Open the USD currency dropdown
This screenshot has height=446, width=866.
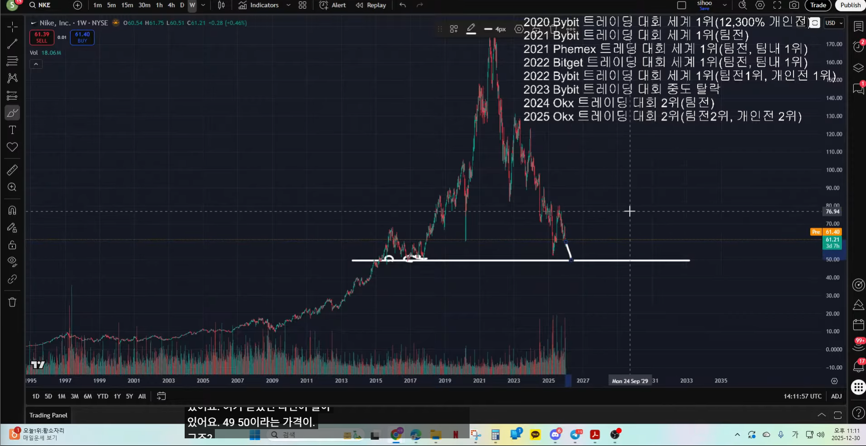(x=834, y=23)
